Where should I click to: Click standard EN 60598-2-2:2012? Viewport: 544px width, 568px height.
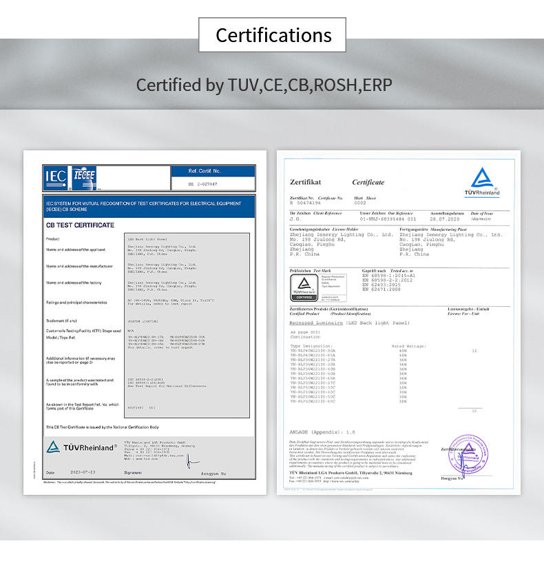point(387,281)
